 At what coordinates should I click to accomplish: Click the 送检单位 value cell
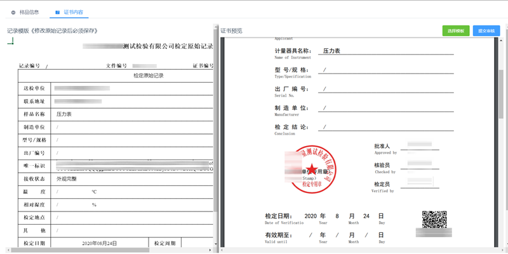pyautogui.click(x=132, y=88)
